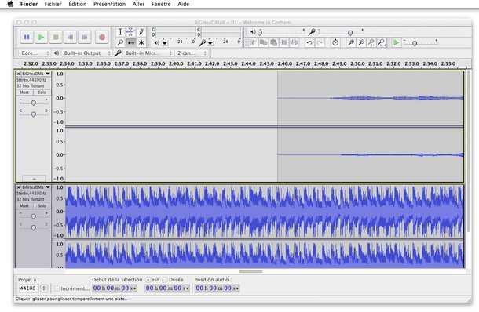479x312 pixels.
Task: Select the magnifier Zoom tool
Action: click(120, 42)
